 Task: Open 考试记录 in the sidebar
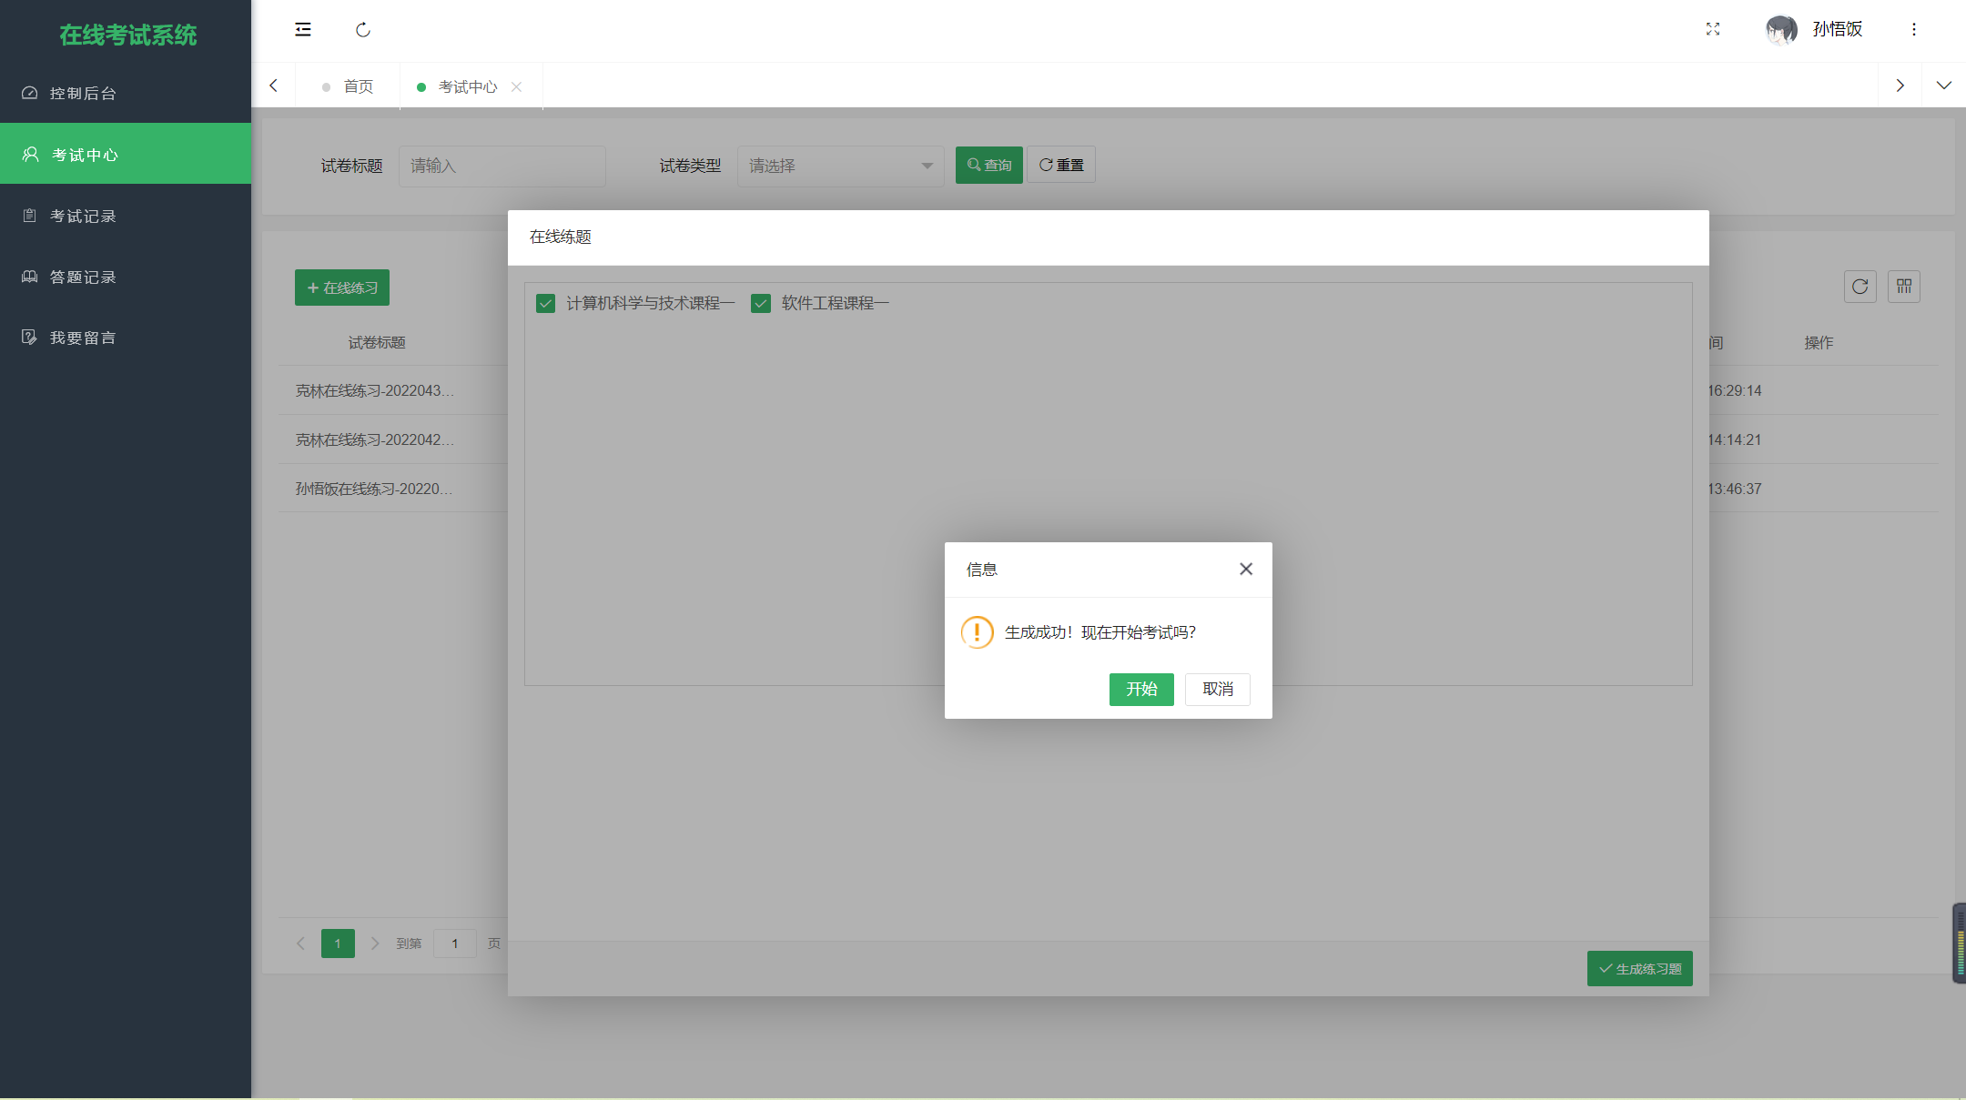[x=83, y=216]
